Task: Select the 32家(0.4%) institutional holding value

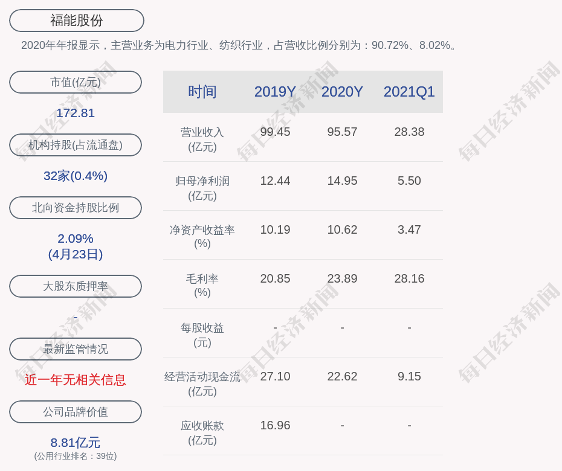Action: click(76, 176)
